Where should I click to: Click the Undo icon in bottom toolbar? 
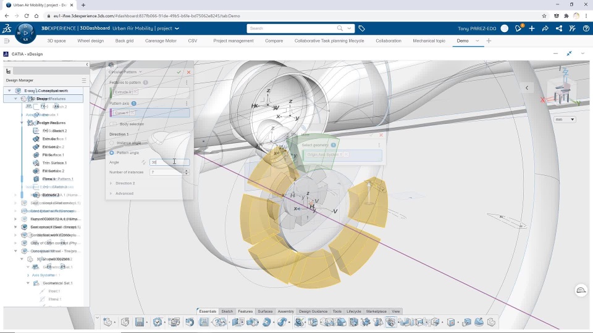tap(190, 322)
